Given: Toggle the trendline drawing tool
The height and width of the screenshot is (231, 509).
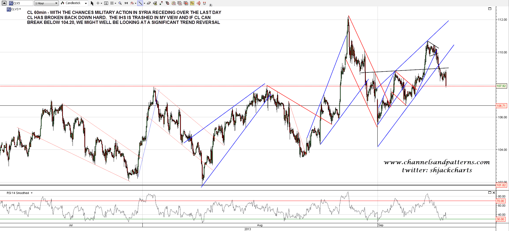Looking at the screenshot, I should (x=140, y=3).
